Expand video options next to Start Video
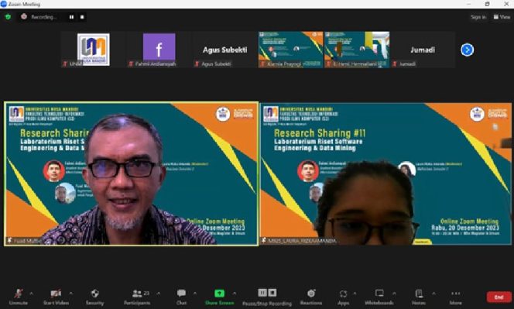Screen dimensions: 514x309 tap(71, 294)
